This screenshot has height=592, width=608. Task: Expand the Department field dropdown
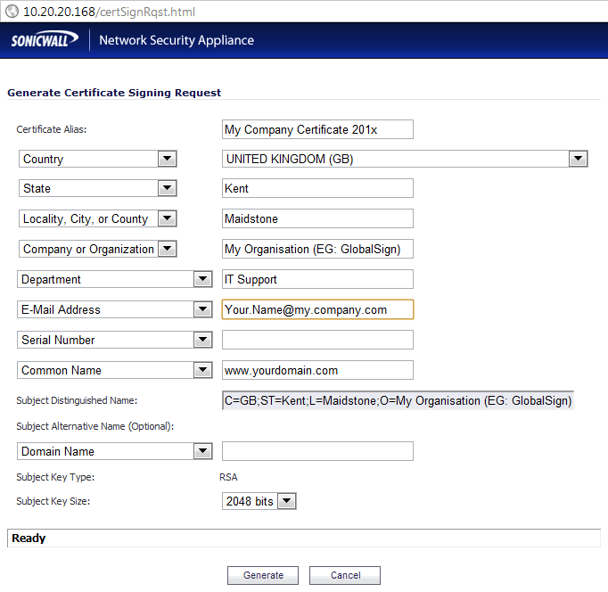coord(114,279)
